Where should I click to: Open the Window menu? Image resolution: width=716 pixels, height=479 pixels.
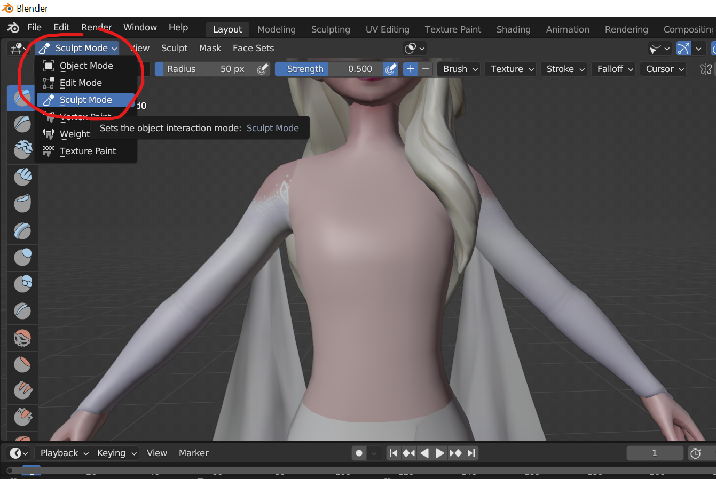tap(140, 27)
